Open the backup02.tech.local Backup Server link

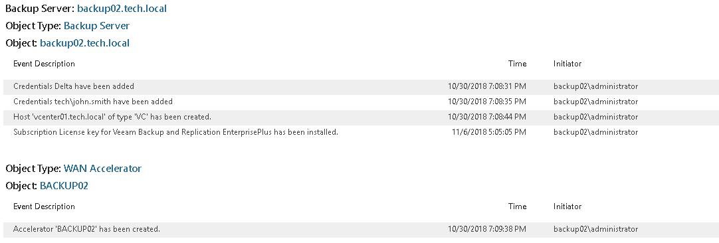[x=122, y=8]
